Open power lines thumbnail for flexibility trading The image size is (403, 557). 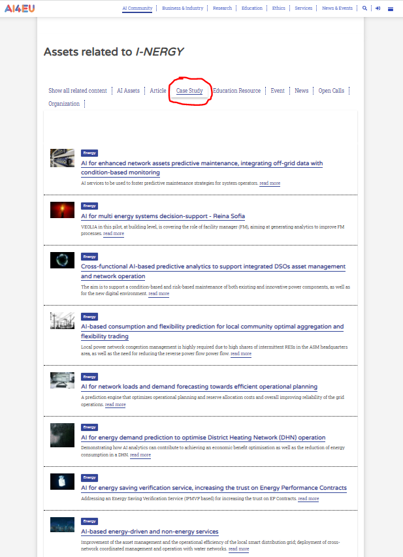[62, 321]
